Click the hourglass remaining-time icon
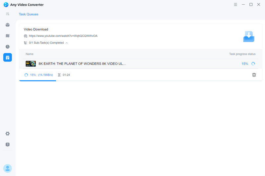 (x=59, y=75)
